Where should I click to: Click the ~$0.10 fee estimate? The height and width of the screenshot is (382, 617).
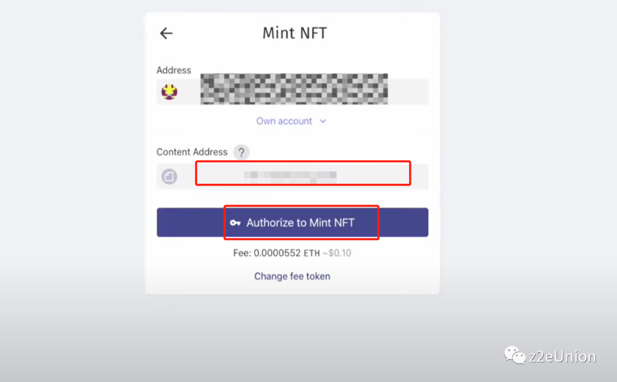(x=338, y=252)
